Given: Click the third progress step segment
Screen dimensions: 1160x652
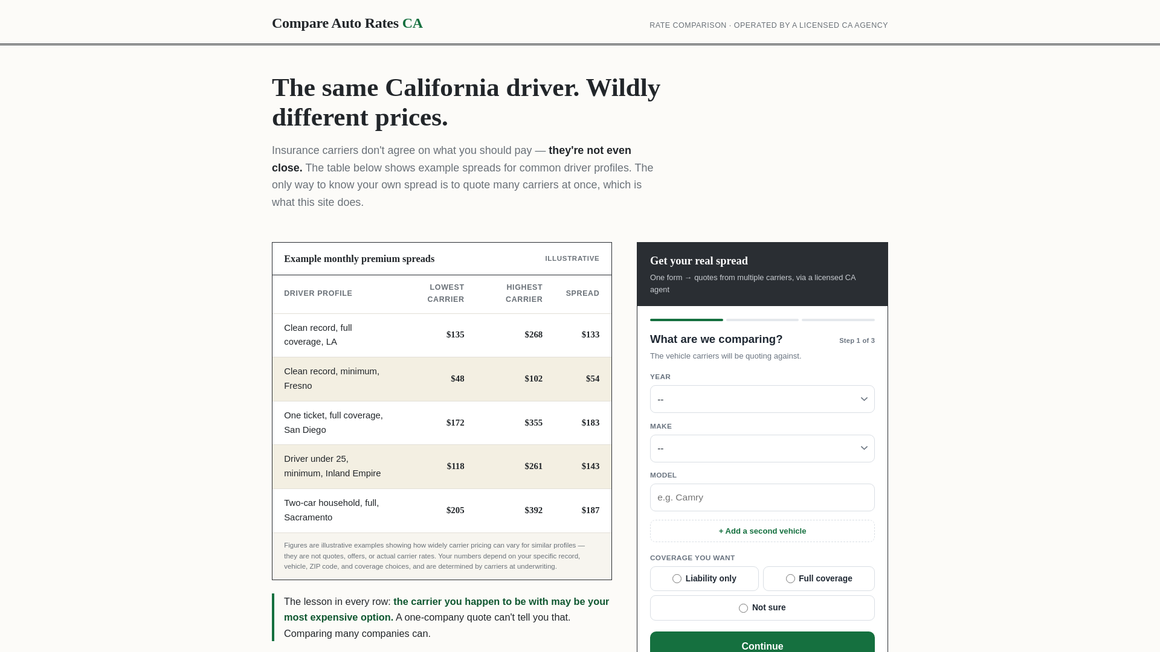Looking at the screenshot, I should tap(838, 320).
